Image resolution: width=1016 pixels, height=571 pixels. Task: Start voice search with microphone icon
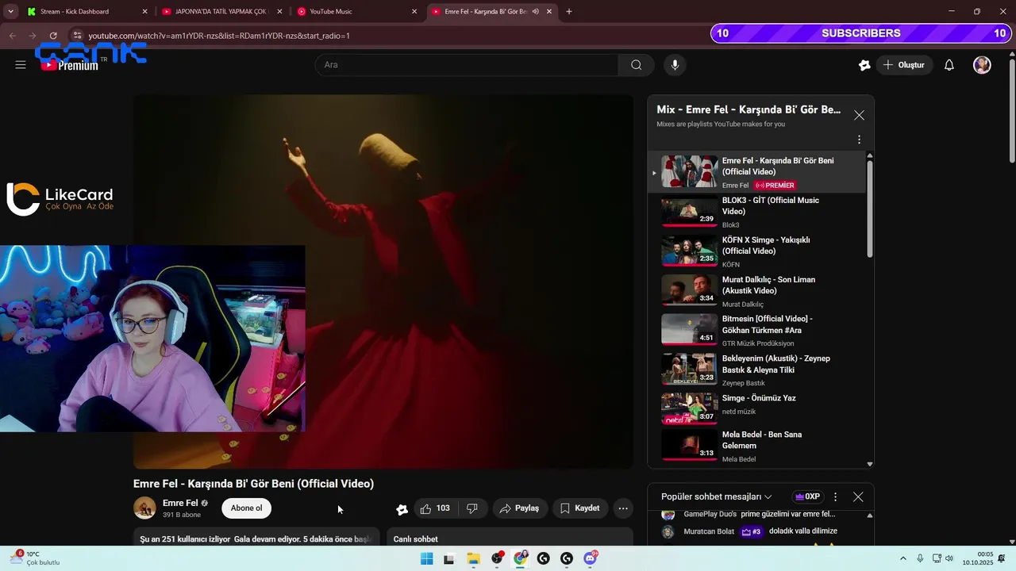click(x=675, y=65)
